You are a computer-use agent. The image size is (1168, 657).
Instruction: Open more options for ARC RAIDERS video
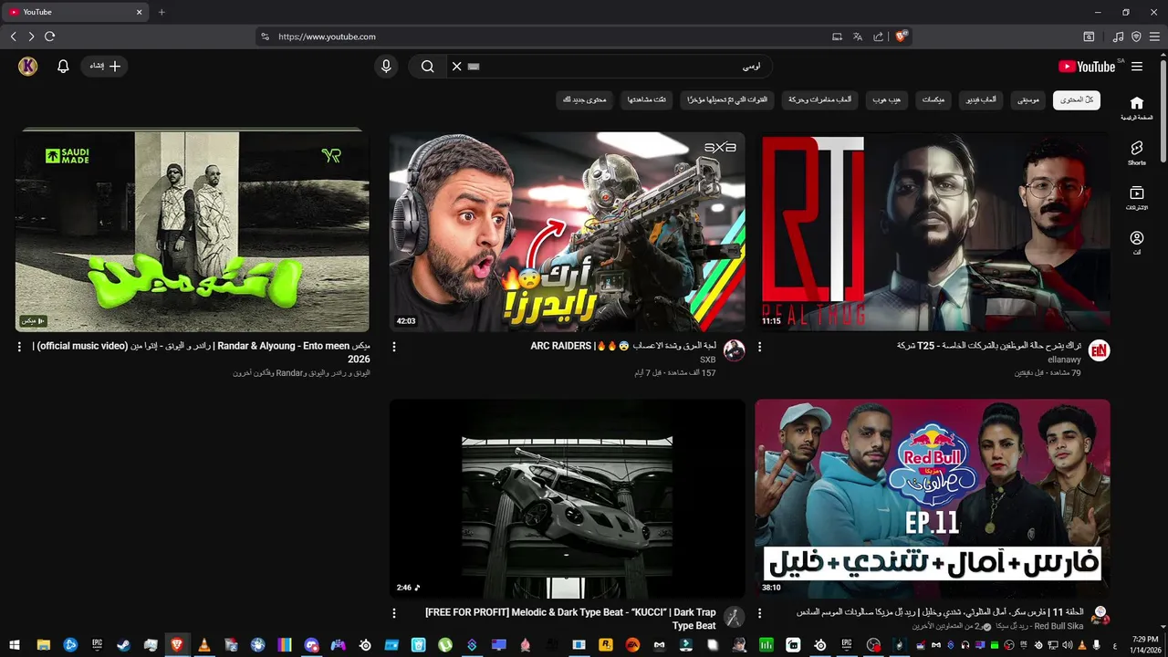pyautogui.click(x=394, y=347)
